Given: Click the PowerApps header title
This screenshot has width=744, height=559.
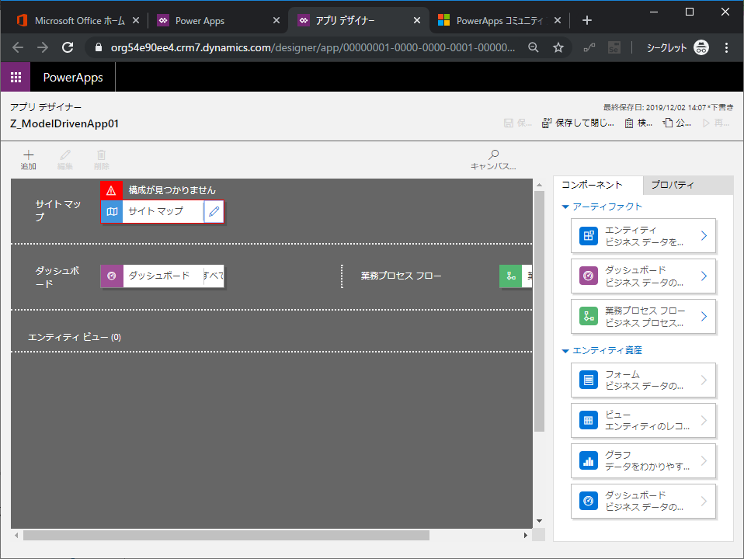Looking at the screenshot, I should (73, 78).
